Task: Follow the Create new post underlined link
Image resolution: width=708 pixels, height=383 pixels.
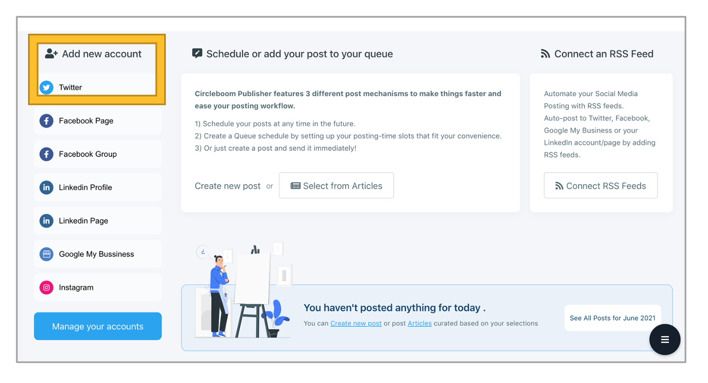Action: point(356,324)
